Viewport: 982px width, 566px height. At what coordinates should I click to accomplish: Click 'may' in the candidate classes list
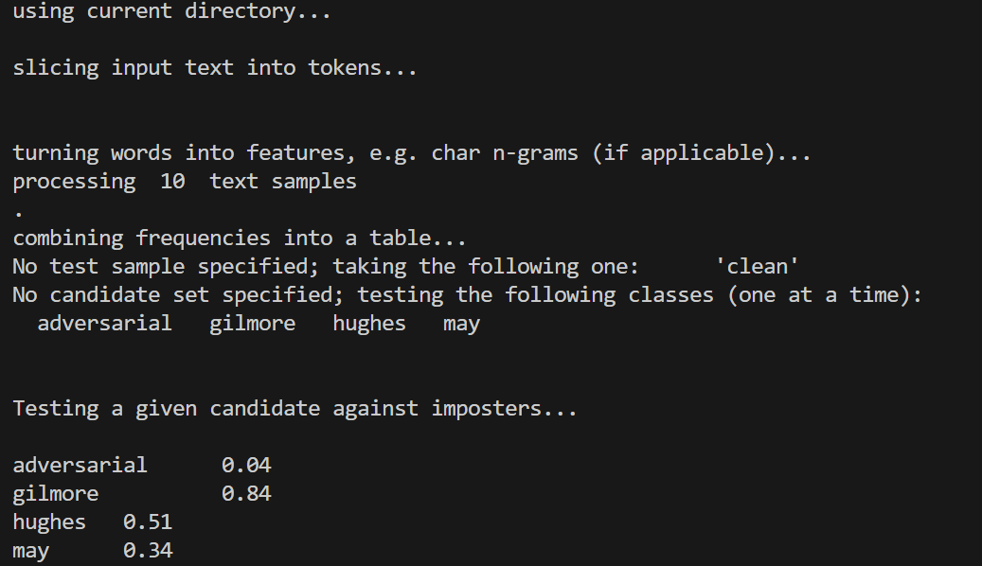[x=461, y=324]
